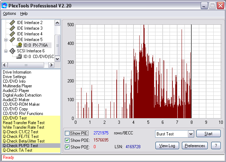
Task: Open Multimedia Player
Action: click(17, 86)
